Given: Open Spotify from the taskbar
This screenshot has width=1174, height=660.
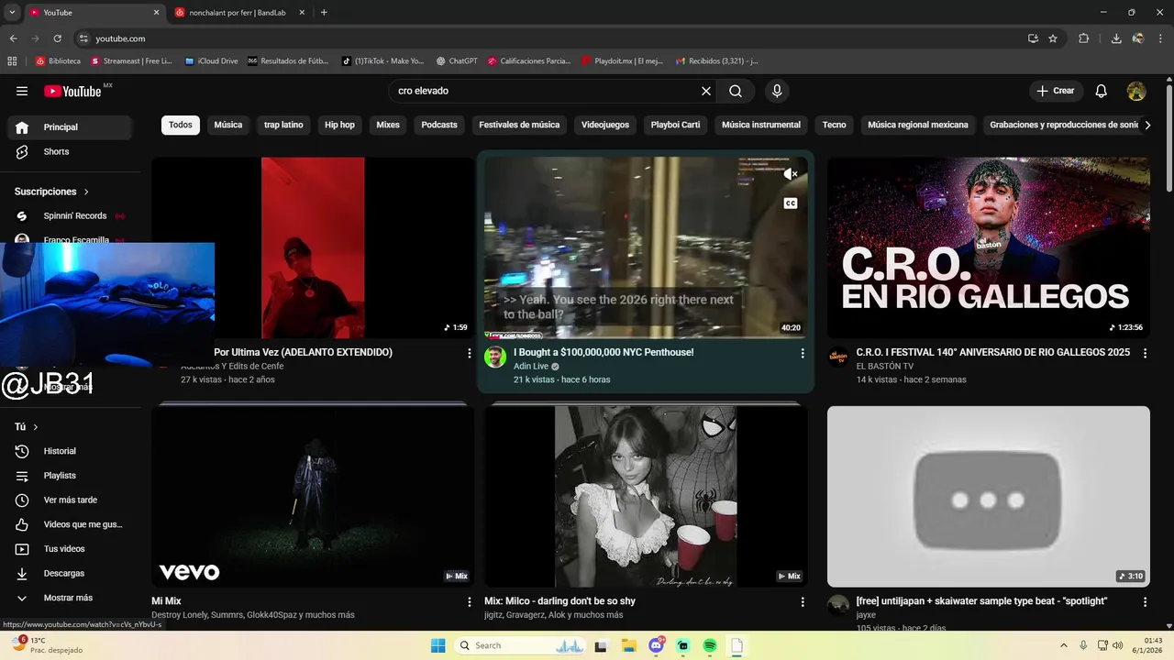Looking at the screenshot, I should pos(710,645).
